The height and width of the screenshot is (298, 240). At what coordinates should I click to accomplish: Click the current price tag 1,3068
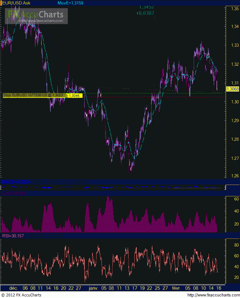(232, 89)
